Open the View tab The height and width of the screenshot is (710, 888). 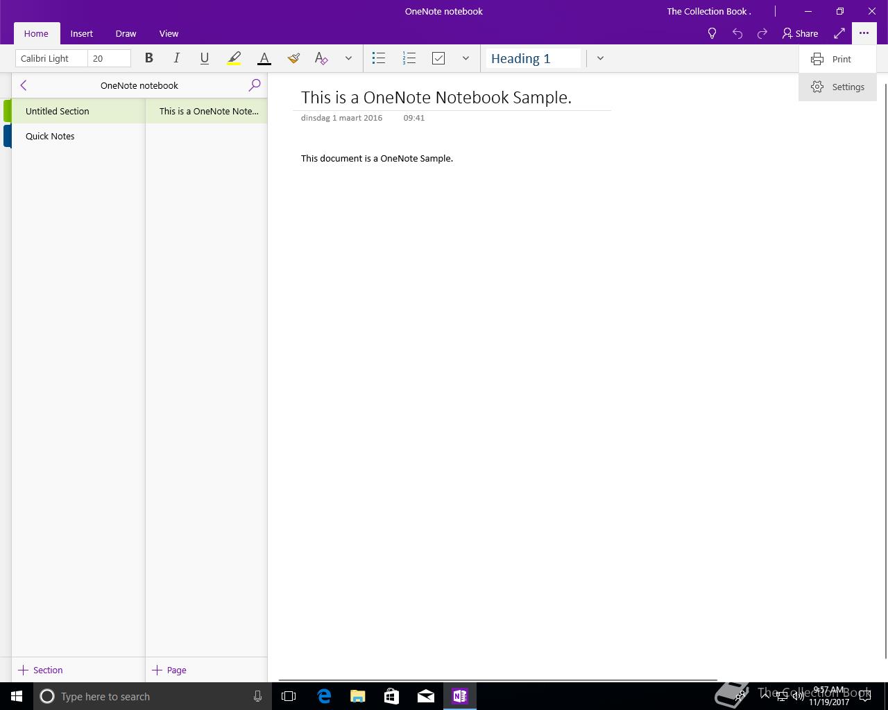click(x=169, y=33)
